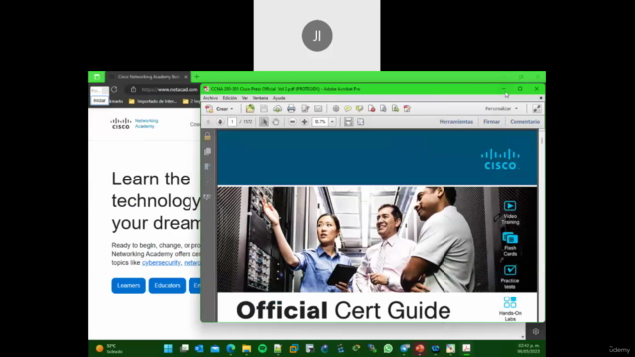
Task: Click the document with green badge icon
Action: (x=395, y=108)
